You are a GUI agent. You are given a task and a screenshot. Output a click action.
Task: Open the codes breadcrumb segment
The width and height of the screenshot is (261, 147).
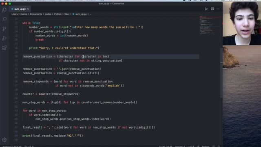click(x=48, y=14)
